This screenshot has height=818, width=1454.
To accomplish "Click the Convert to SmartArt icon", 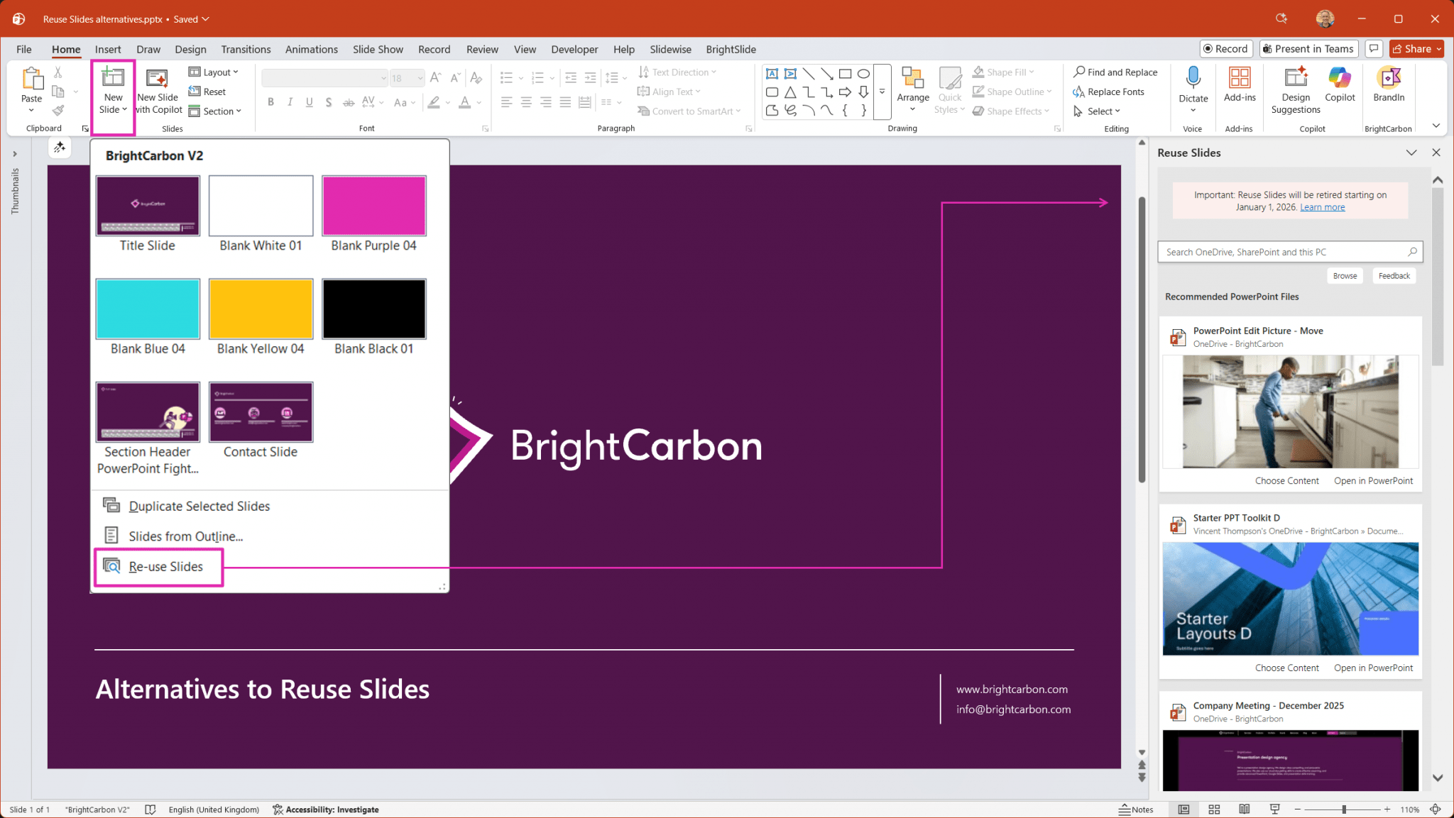I will (645, 111).
